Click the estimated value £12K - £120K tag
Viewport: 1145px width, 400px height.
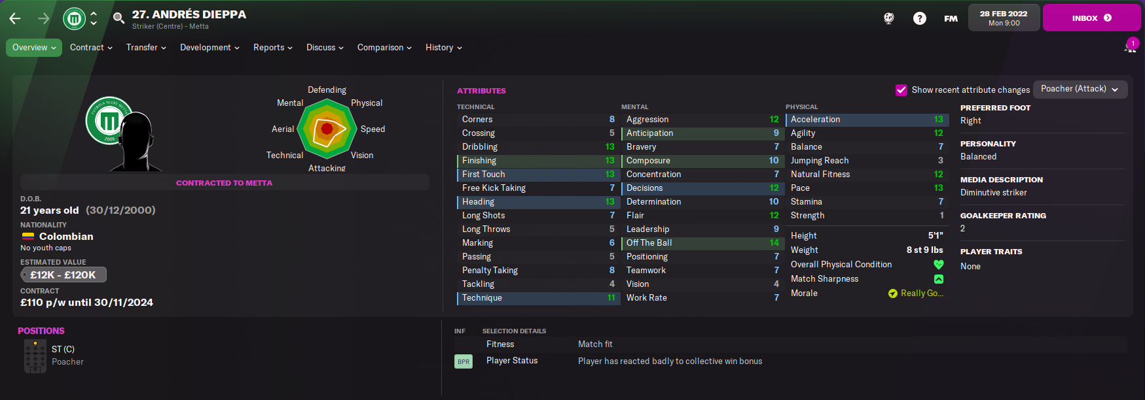pos(64,275)
